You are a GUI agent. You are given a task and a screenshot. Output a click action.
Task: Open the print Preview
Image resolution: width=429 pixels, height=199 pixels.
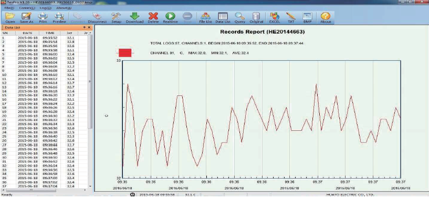(x=59, y=18)
